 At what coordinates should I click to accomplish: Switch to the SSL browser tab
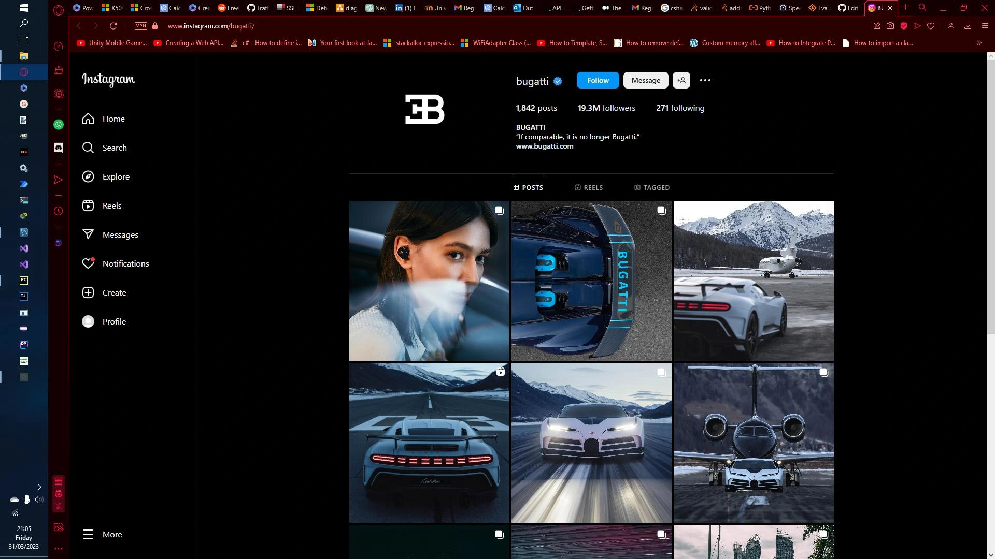point(287,8)
